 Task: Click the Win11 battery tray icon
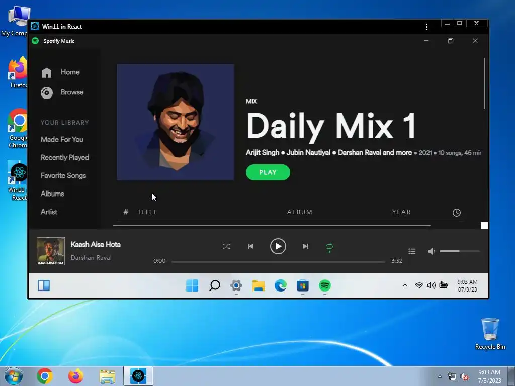coord(444,285)
